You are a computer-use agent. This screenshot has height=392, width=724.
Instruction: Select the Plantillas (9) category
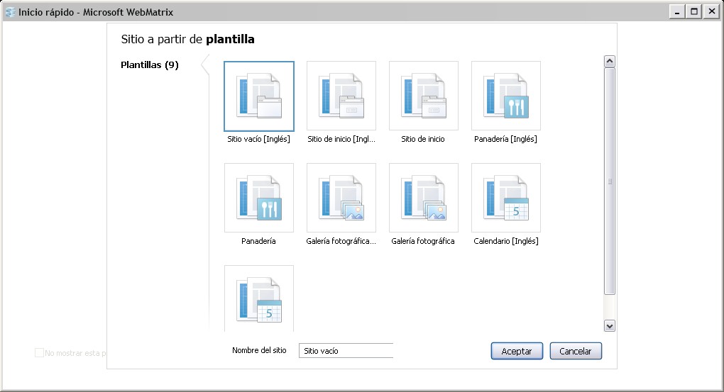pos(150,65)
